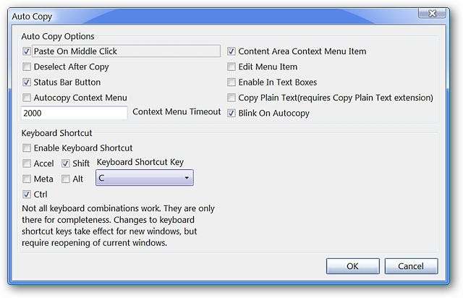463x298 pixels.
Task: Enable Autocopy Context Menu checkbox
Action: [x=27, y=98]
